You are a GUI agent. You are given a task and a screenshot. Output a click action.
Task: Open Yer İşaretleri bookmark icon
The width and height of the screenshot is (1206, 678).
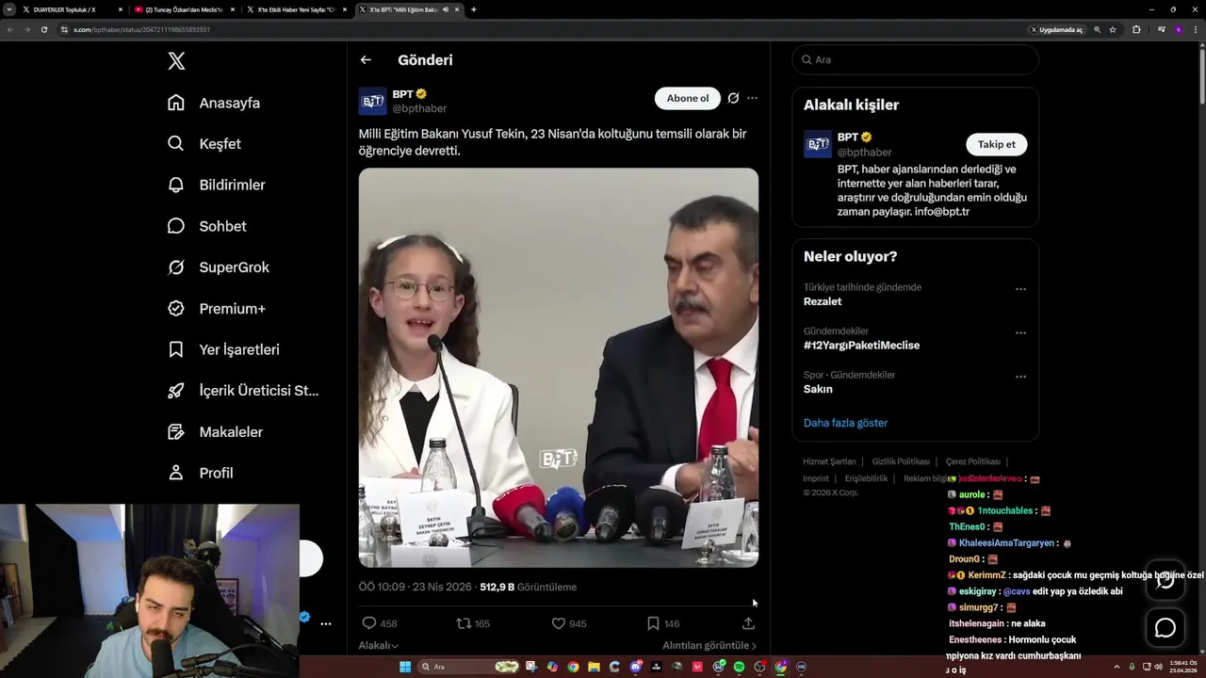click(176, 349)
